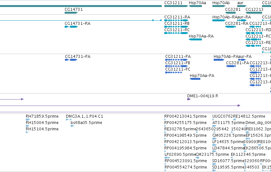Select EST RP004195984.5prime
Viewport: 271px width, 172px height.
(185, 148)
